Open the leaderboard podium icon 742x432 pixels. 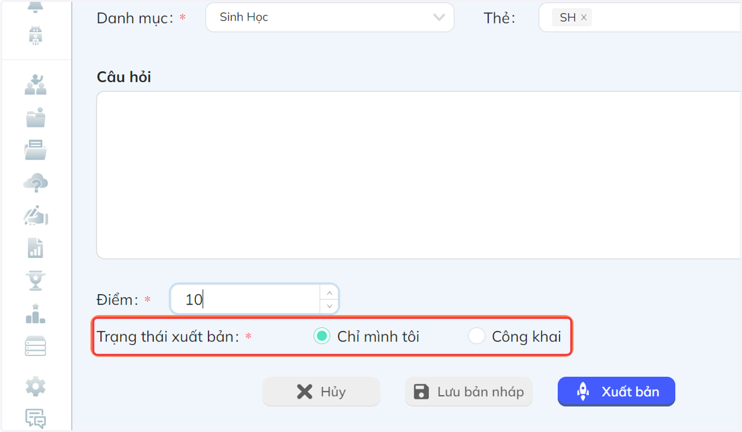(35, 313)
